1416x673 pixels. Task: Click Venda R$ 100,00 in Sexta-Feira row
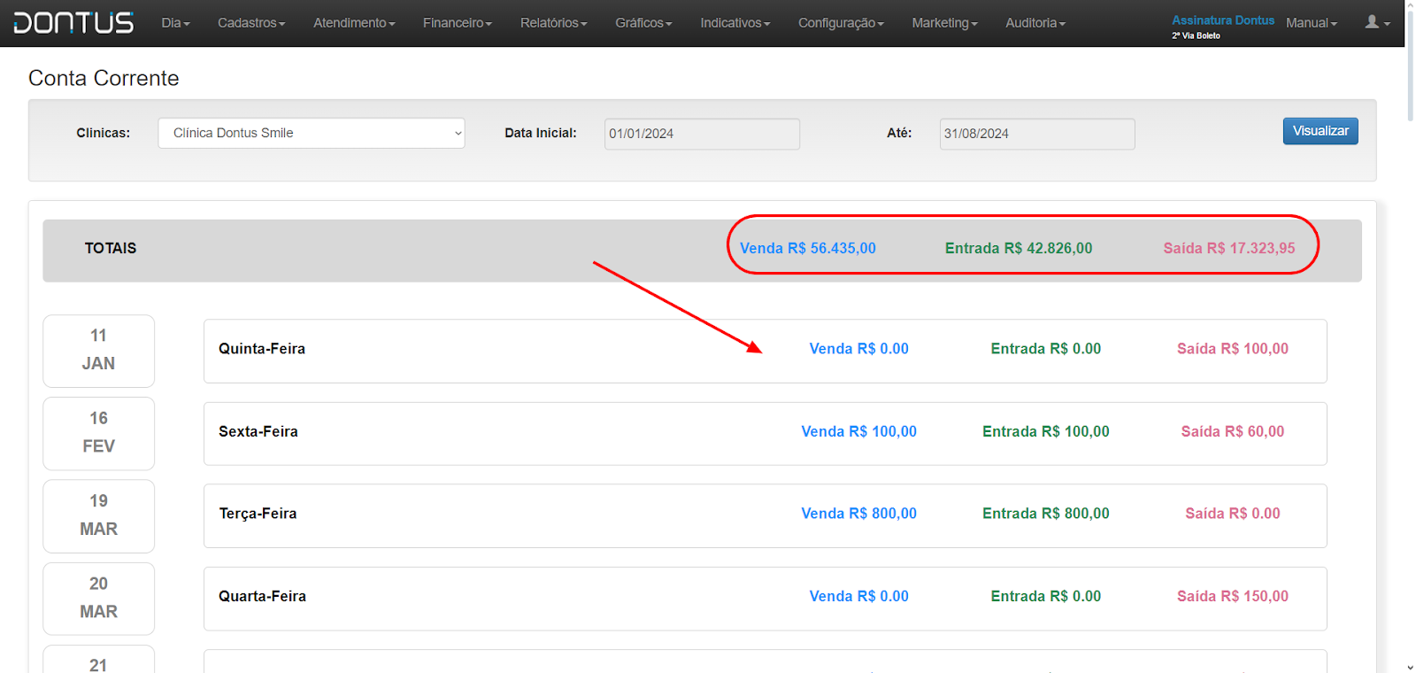(x=859, y=431)
